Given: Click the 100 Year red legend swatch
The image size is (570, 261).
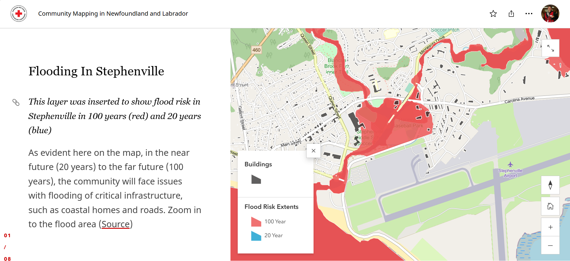Looking at the screenshot, I should point(256,222).
